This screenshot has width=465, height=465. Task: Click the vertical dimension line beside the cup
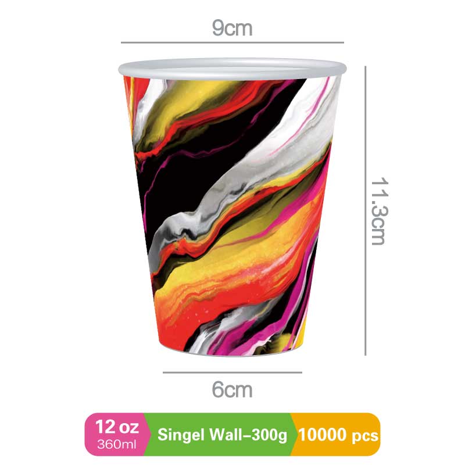point(366,210)
